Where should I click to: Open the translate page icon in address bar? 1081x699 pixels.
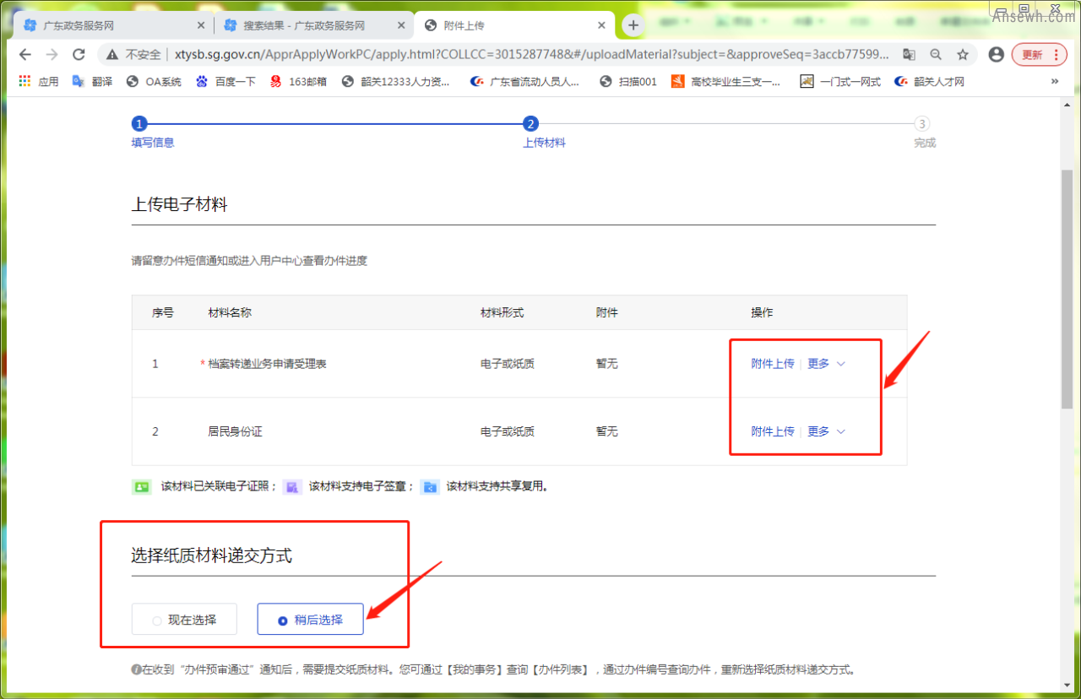point(909,55)
